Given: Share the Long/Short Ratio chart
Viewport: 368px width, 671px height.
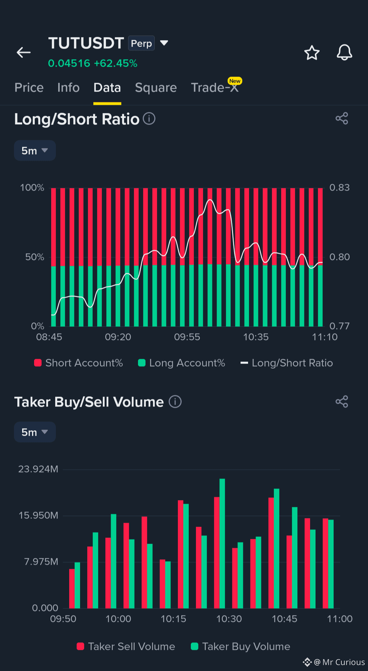Looking at the screenshot, I should click(x=342, y=118).
